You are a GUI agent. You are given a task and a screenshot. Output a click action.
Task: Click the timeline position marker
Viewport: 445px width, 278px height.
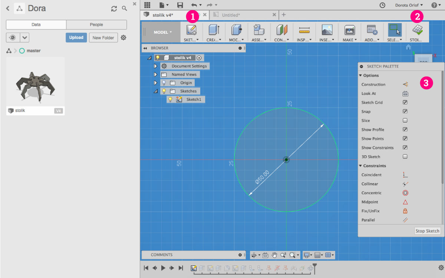point(314,265)
